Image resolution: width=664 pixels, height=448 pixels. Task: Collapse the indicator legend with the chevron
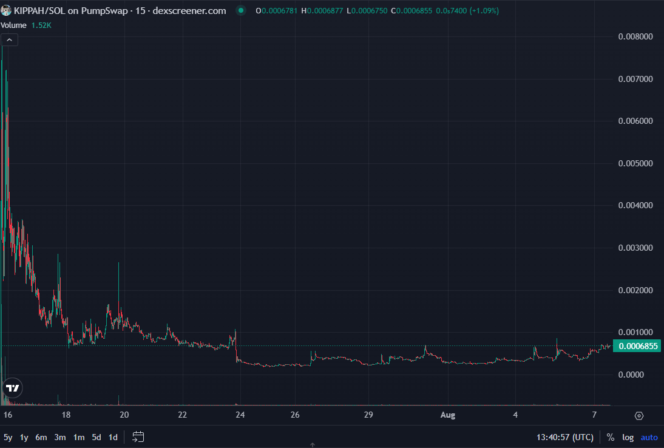(10, 40)
